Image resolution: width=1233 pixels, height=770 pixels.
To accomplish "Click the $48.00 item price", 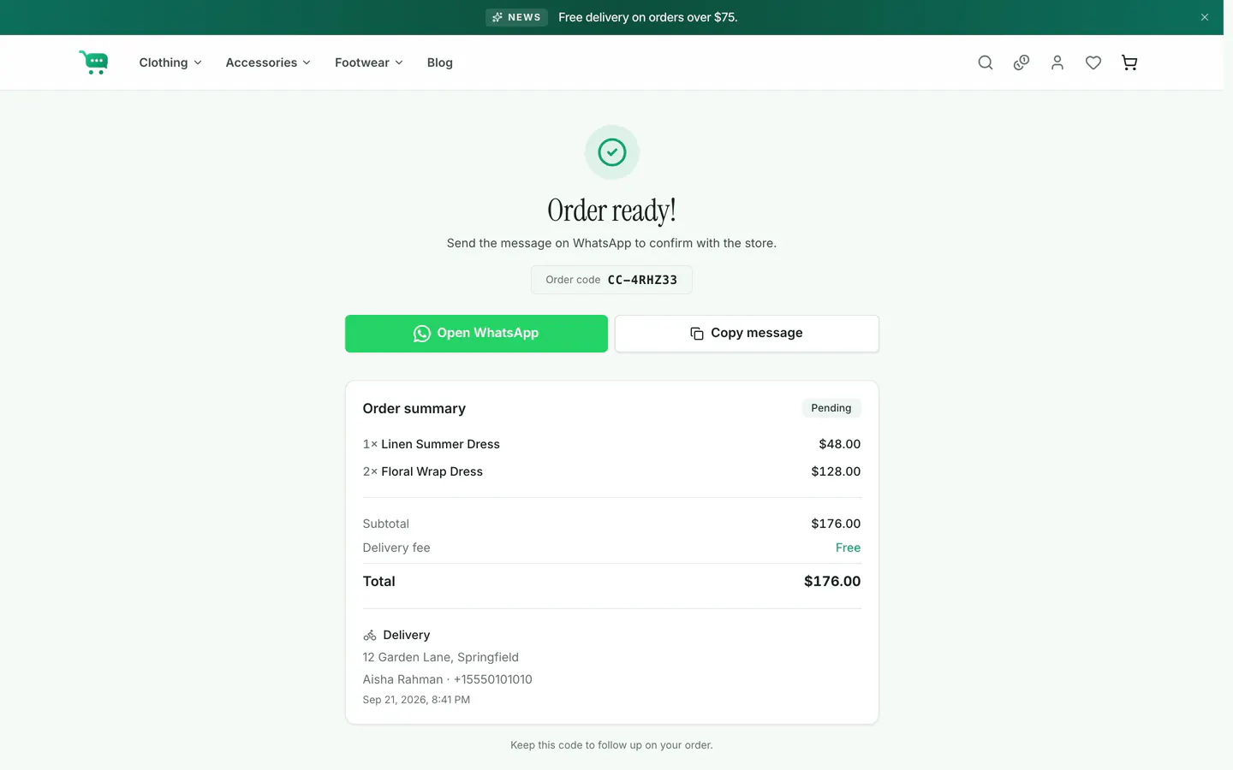I will point(839,444).
